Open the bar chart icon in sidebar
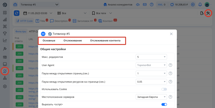Viewport: 215px width, 108px height. [x=5, y=20]
